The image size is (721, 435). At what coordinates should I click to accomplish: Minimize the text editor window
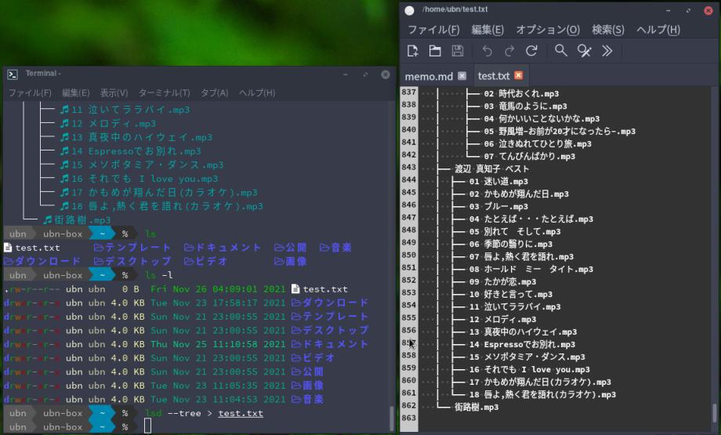coord(668,10)
